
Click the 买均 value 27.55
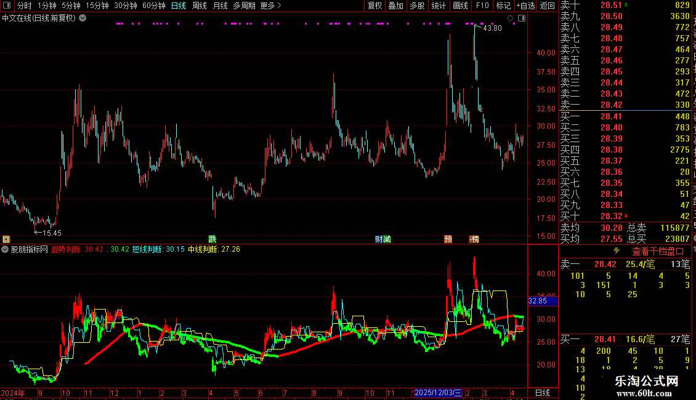point(612,239)
